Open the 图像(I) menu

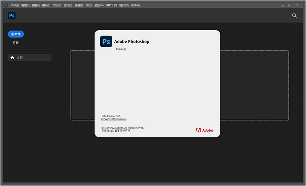36,5
